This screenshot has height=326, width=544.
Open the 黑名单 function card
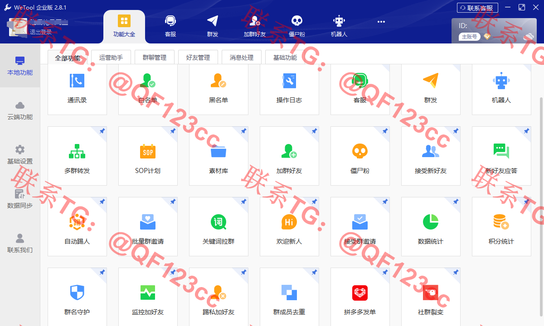click(219, 89)
